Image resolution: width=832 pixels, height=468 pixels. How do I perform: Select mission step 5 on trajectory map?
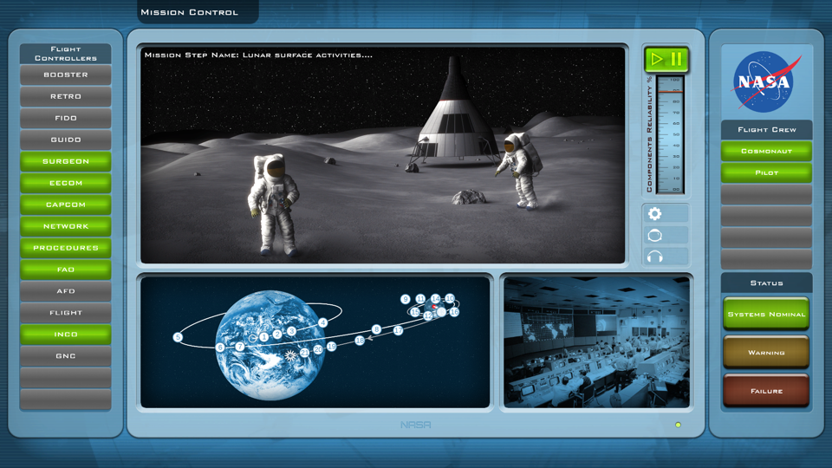(x=178, y=337)
